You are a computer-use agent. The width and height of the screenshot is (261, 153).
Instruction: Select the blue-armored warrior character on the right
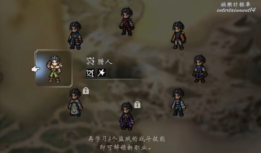tap(200, 69)
